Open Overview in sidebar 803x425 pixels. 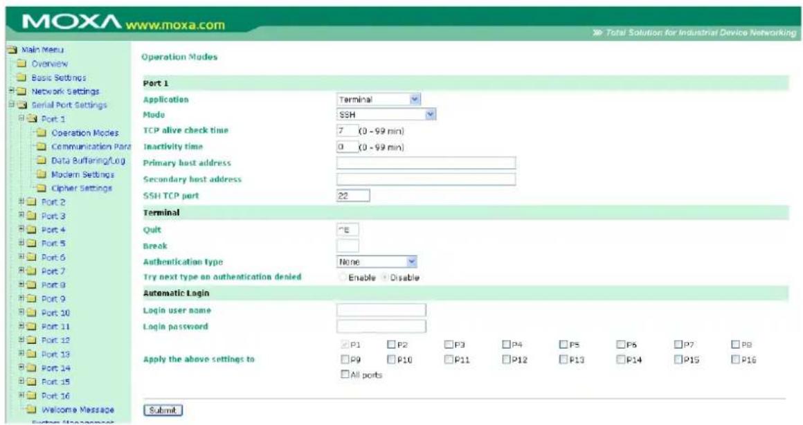coord(49,64)
